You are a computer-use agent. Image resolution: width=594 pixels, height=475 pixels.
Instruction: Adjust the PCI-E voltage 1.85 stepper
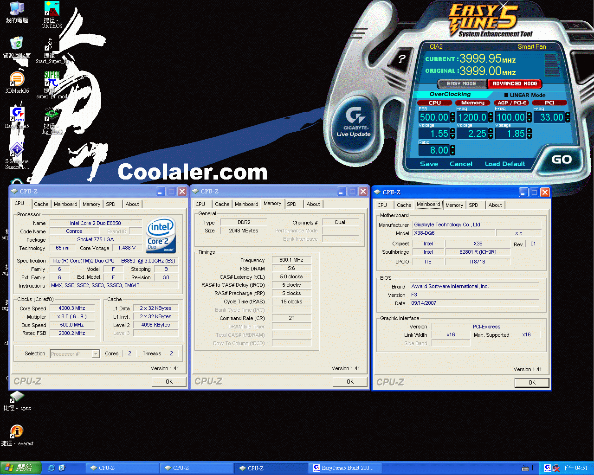(529, 134)
